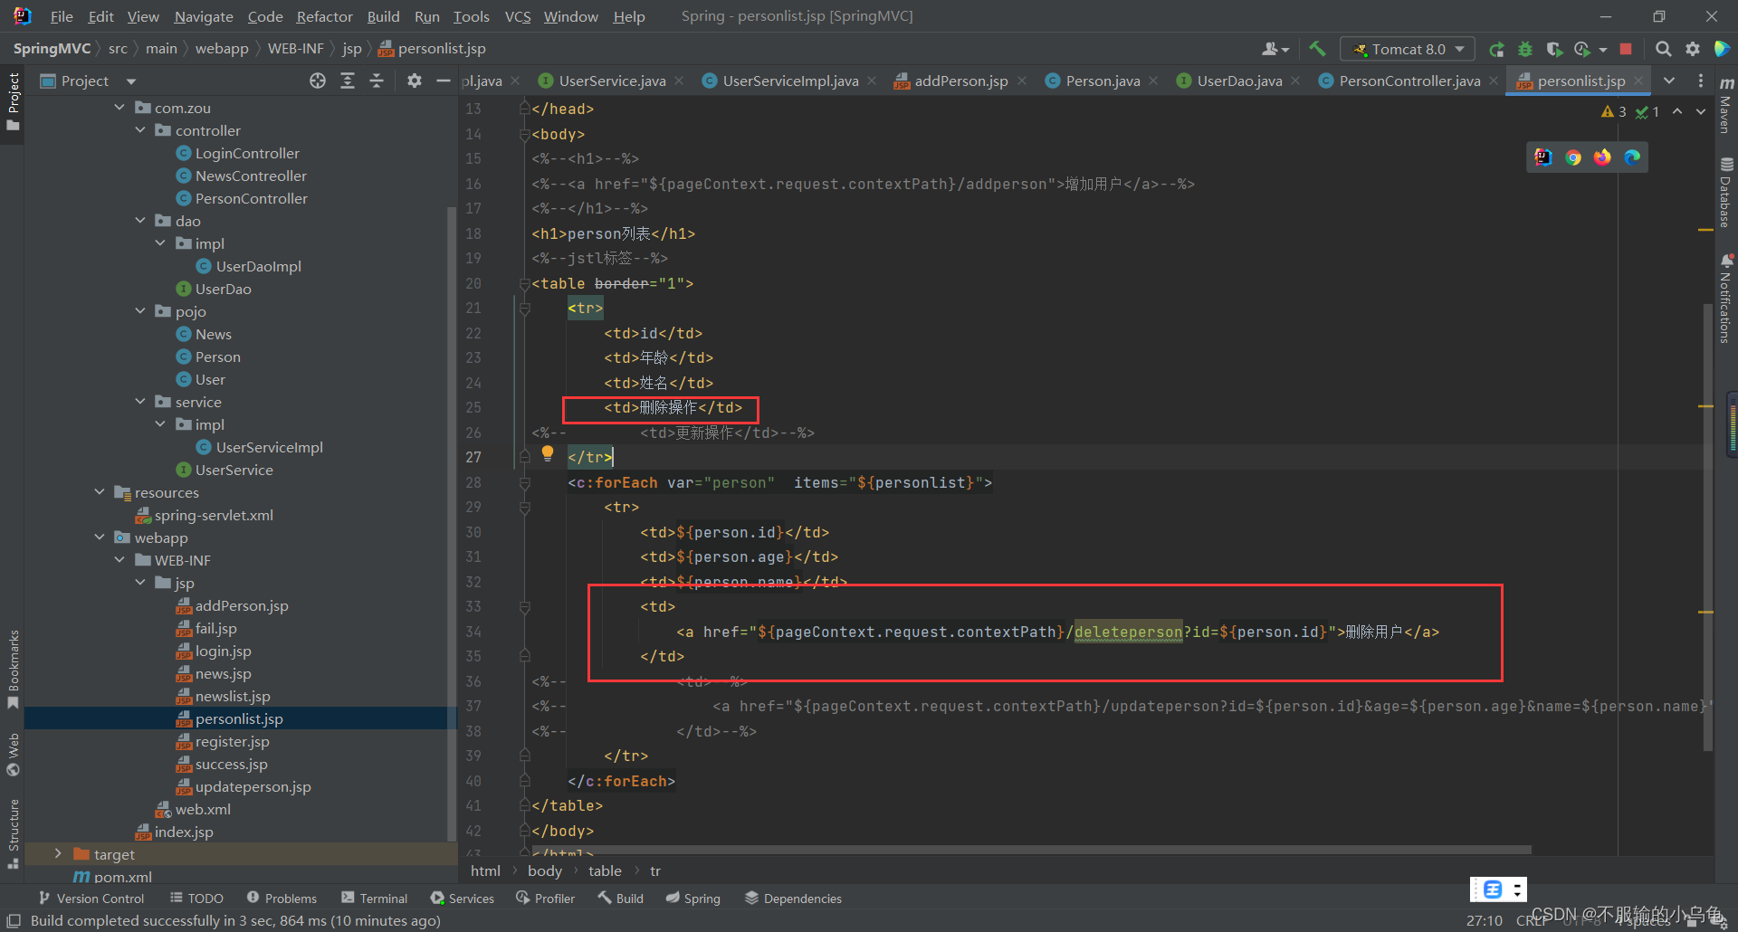Select UserDaoImpl in the project tree
The image size is (1738, 932).
(x=258, y=266)
